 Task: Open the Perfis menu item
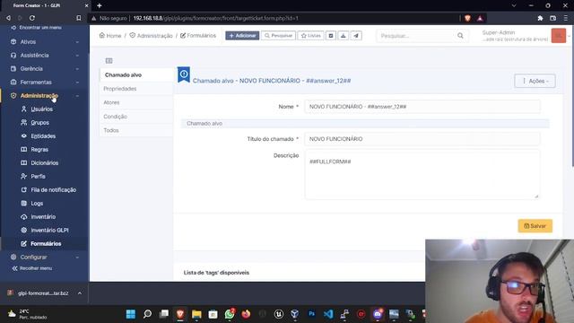(38, 176)
